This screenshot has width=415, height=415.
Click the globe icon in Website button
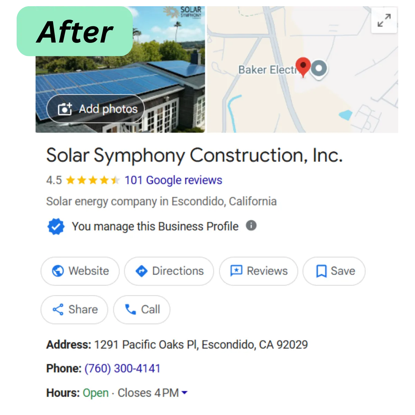pos(58,271)
